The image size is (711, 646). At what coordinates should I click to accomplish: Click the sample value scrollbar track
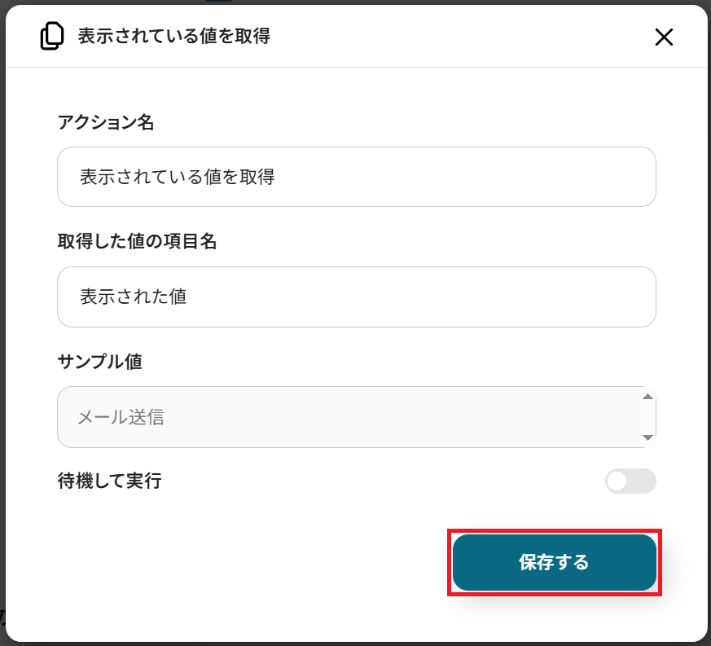coord(648,417)
